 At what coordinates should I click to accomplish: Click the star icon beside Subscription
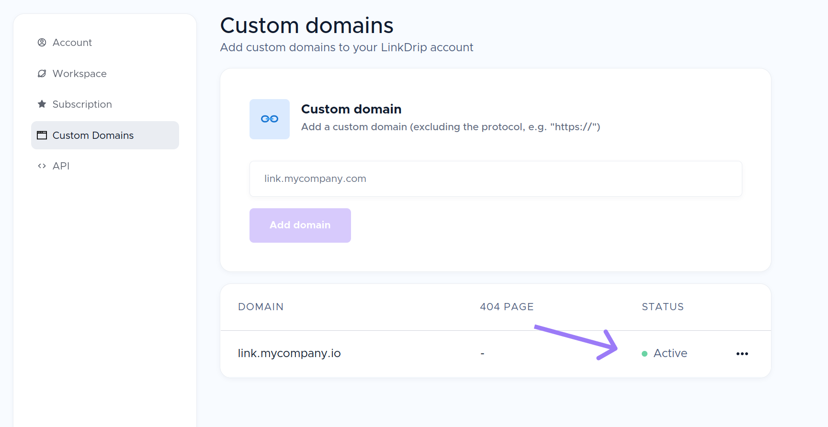pos(42,104)
